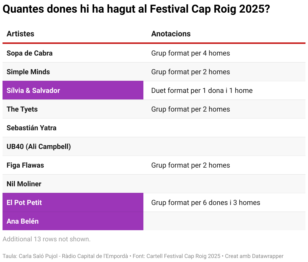308x262 pixels.
Task: Click 'Grup format per 4 homes' annotation
Action: (x=191, y=53)
